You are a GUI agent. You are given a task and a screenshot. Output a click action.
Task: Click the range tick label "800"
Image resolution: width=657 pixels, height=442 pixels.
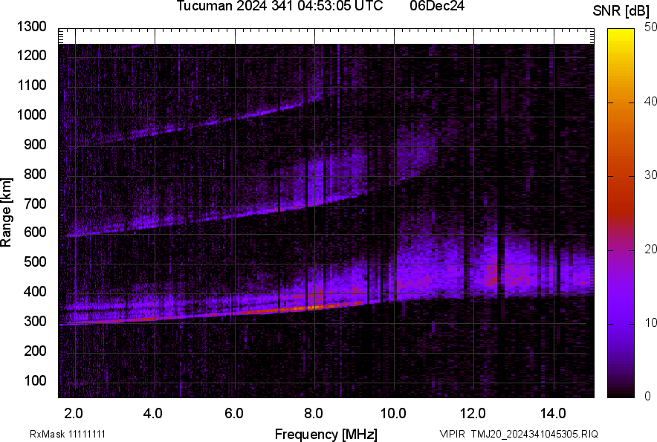pos(35,173)
